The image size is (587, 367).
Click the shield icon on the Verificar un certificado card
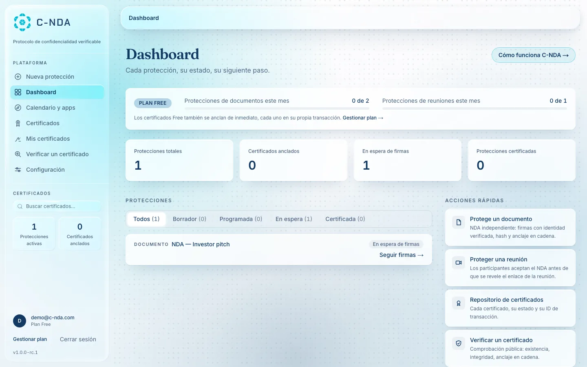459,343
